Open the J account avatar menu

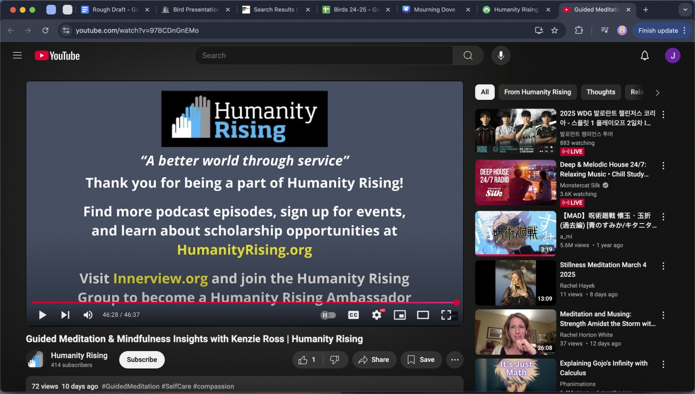tap(673, 55)
